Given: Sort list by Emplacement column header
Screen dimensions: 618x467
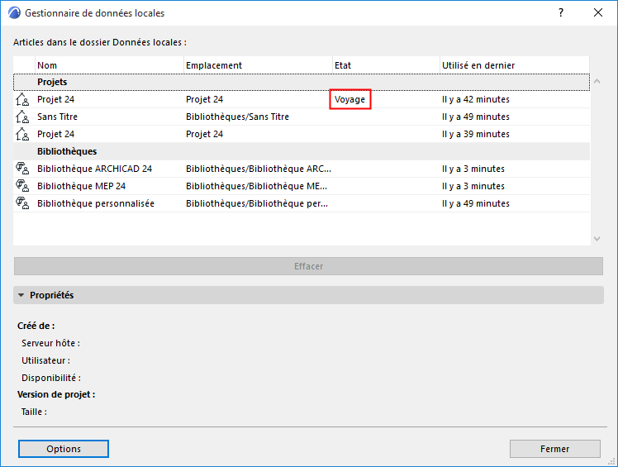Looking at the screenshot, I should click(258, 65).
